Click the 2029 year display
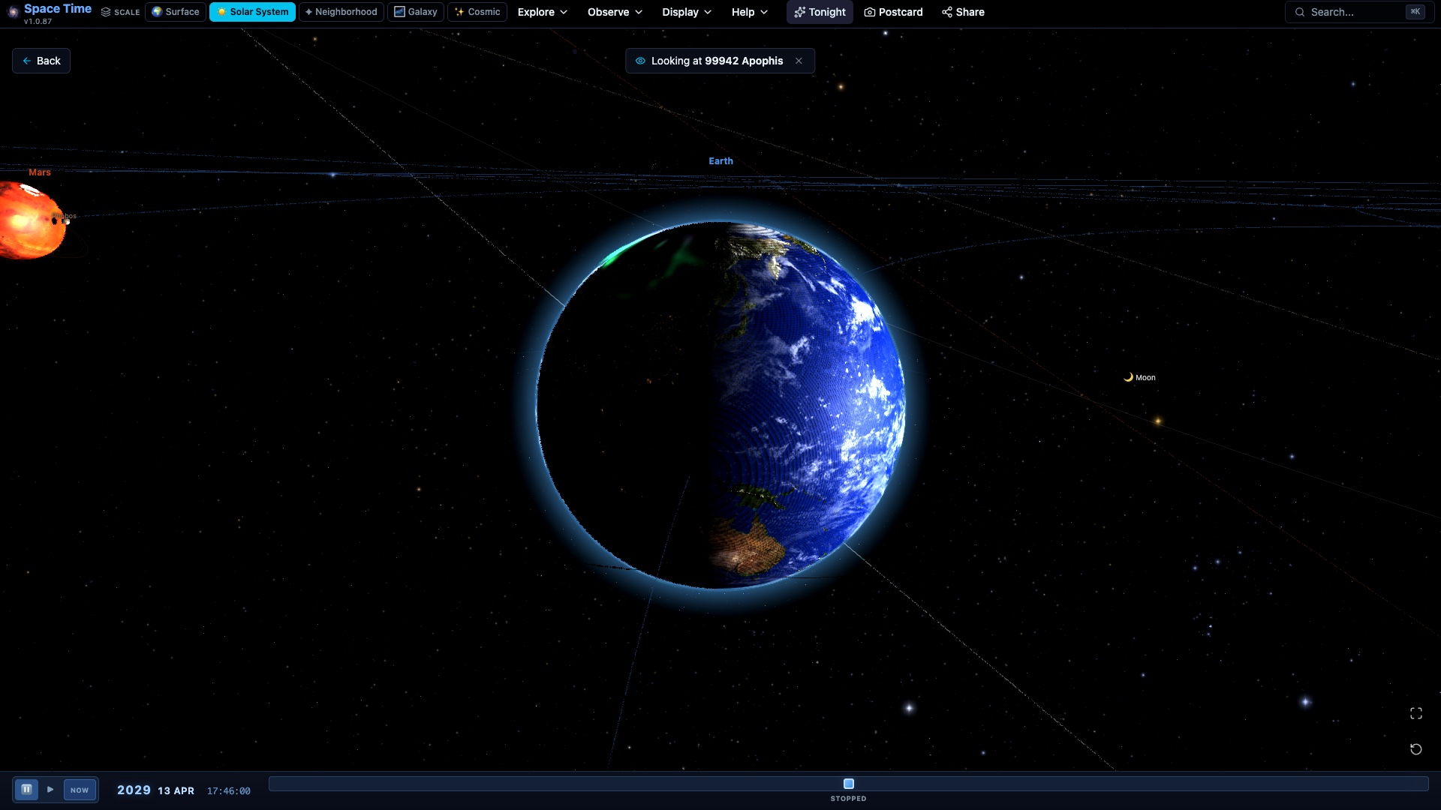1441x810 pixels. [134, 790]
